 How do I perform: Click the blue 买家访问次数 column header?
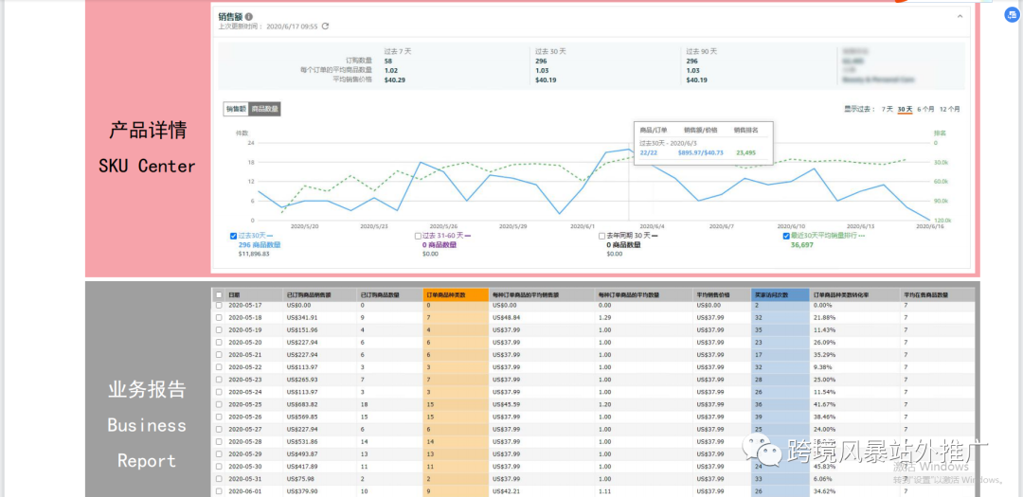tap(781, 295)
